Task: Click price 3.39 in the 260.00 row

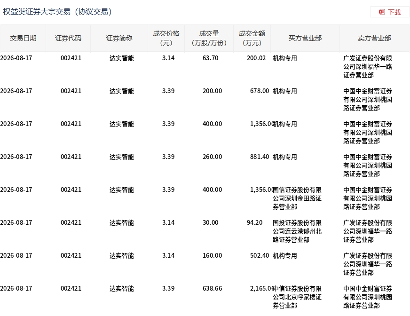Action: (x=168, y=157)
